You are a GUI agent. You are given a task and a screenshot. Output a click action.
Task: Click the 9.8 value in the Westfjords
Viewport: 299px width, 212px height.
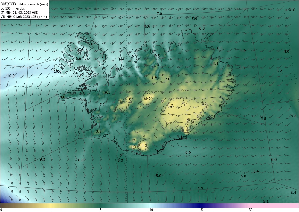click(x=81, y=50)
